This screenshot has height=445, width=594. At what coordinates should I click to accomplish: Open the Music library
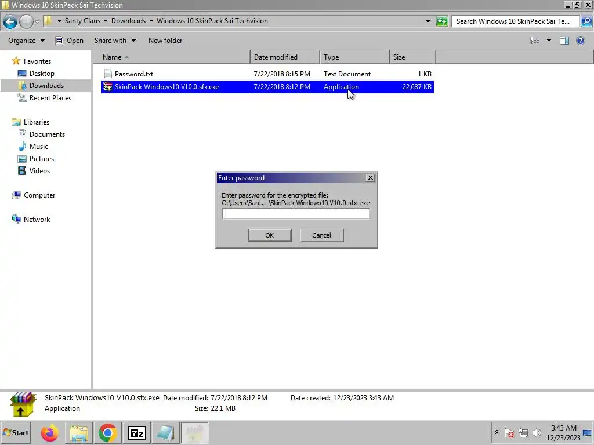click(x=39, y=146)
